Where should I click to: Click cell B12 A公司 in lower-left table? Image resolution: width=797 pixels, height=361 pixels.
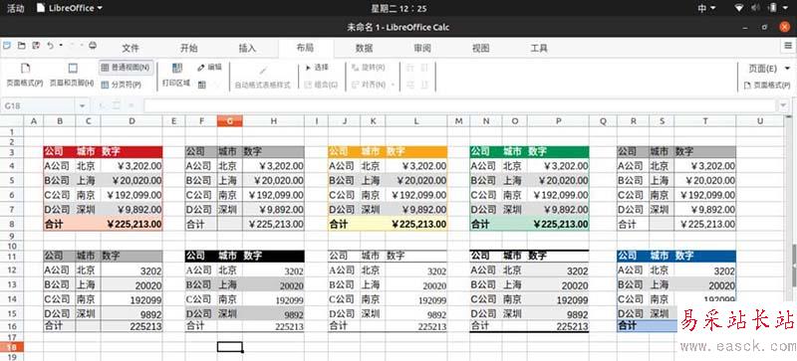tap(60, 271)
